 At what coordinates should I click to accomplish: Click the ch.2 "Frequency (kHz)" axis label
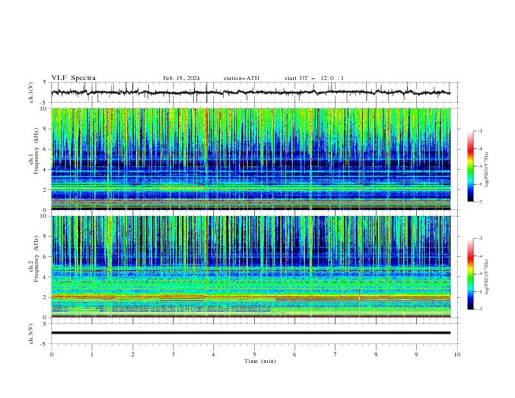36,258
